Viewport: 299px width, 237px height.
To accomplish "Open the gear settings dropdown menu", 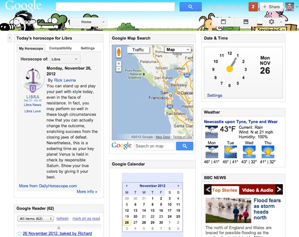I will pos(275,22).
